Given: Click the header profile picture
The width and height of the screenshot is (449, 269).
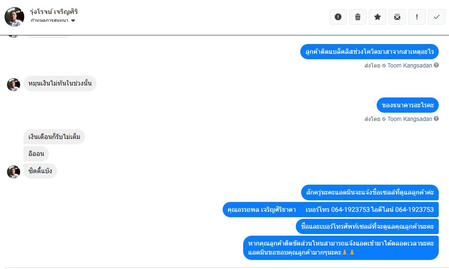Looking at the screenshot, I should tap(14, 17).
